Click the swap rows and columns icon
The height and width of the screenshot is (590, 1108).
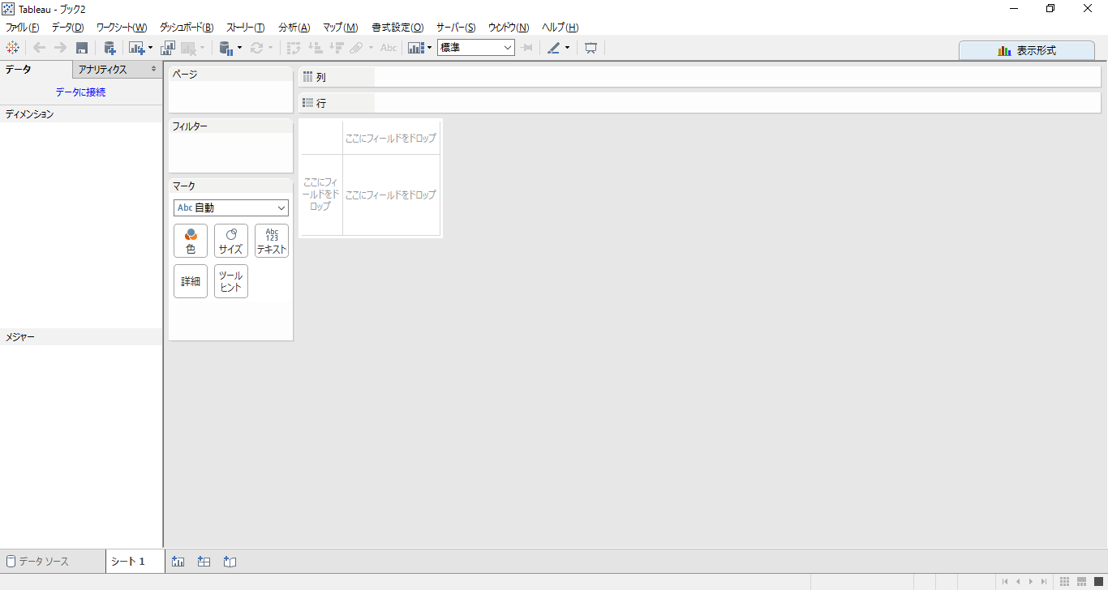[x=294, y=48]
